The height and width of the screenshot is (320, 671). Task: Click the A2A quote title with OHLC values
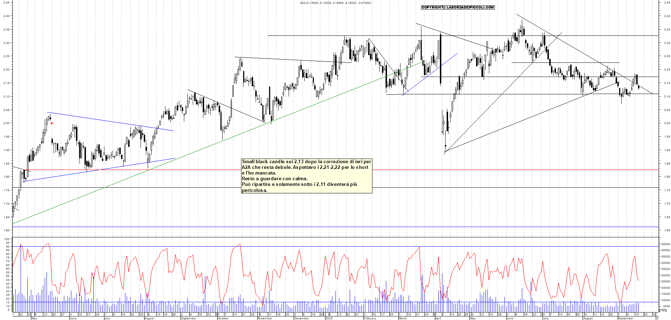pyautogui.click(x=335, y=3)
